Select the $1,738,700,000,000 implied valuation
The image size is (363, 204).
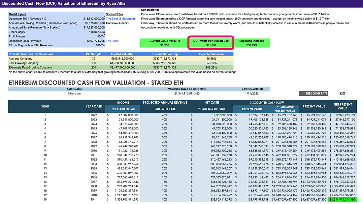click(x=122, y=63)
